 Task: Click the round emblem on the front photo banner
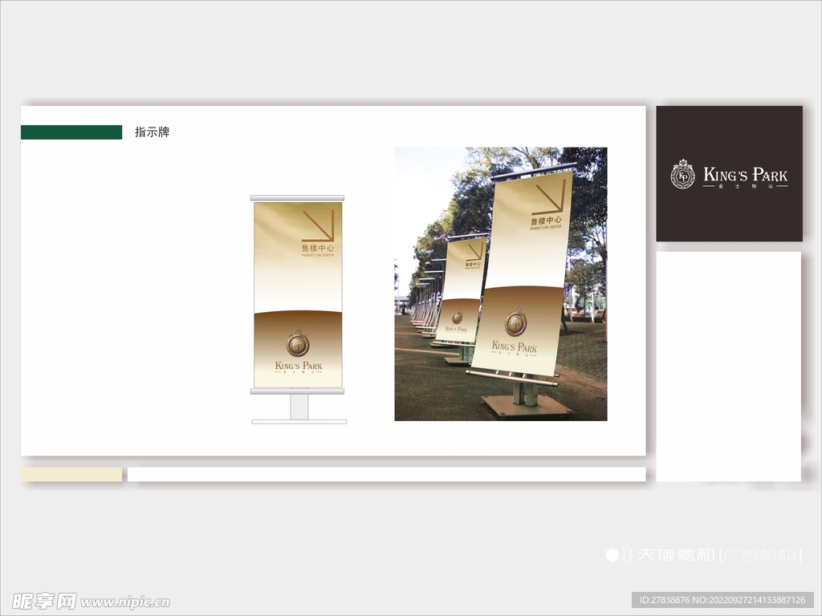(x=515, y=322)
